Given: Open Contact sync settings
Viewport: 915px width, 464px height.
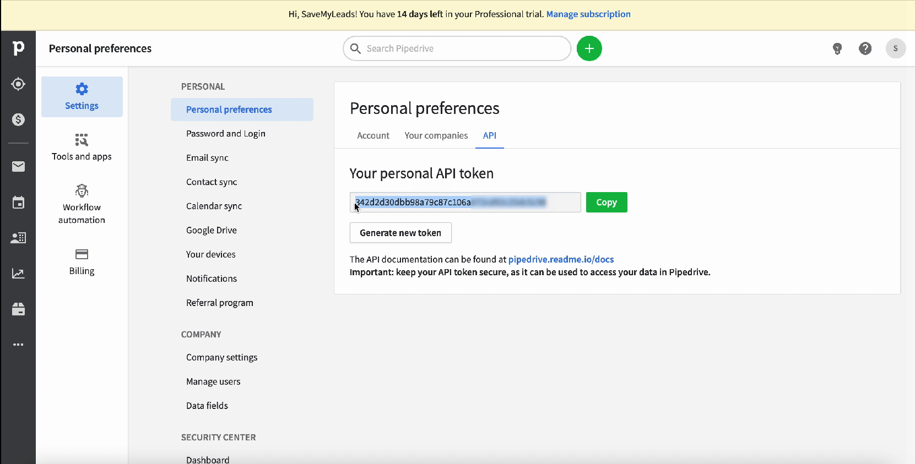Looking at the screenshot, I should (212, 182).
